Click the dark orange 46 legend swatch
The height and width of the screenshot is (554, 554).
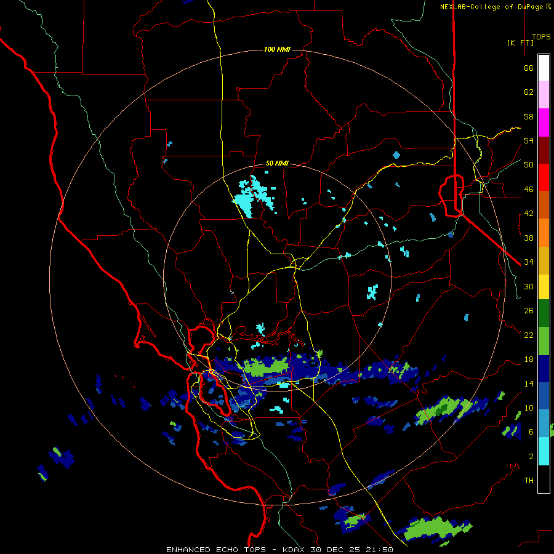click(x=544, y=205)
